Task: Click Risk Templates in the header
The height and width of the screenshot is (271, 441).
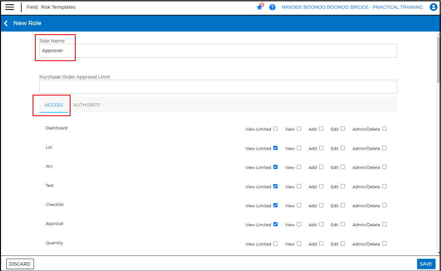Action: tap(58, 7)
